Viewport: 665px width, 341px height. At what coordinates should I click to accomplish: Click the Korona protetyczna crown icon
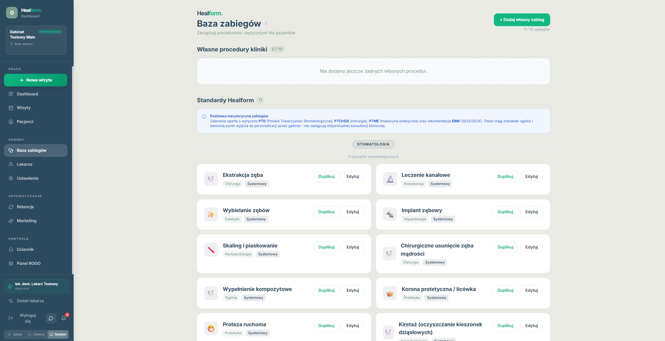(x=390, y=293)
